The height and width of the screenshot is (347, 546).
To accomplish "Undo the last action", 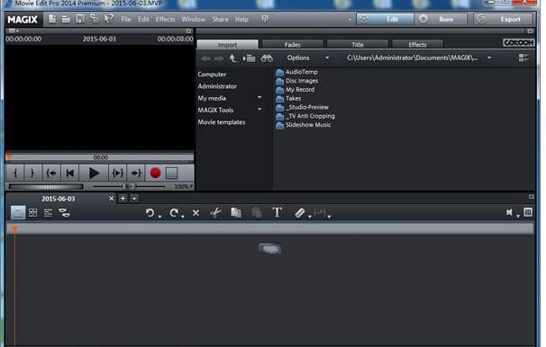I will pos(150,212).
